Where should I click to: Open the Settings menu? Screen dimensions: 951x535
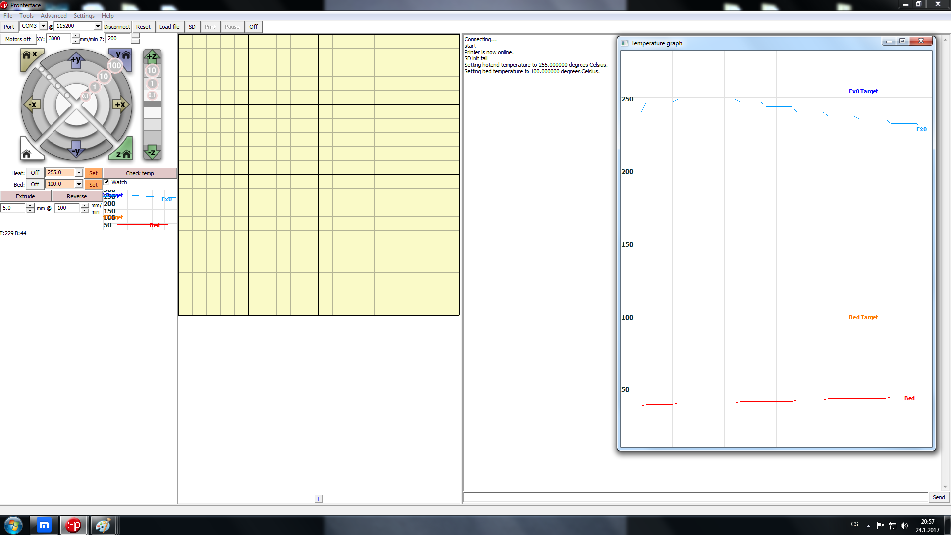(84, 16)
